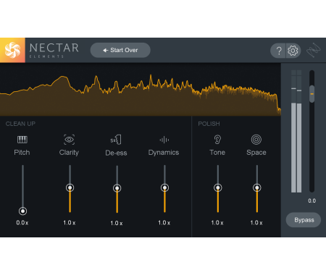This screenshot has width=326, height=275.
Task: Click the iZotope squiggle logo icon
Action: [314, 51]
